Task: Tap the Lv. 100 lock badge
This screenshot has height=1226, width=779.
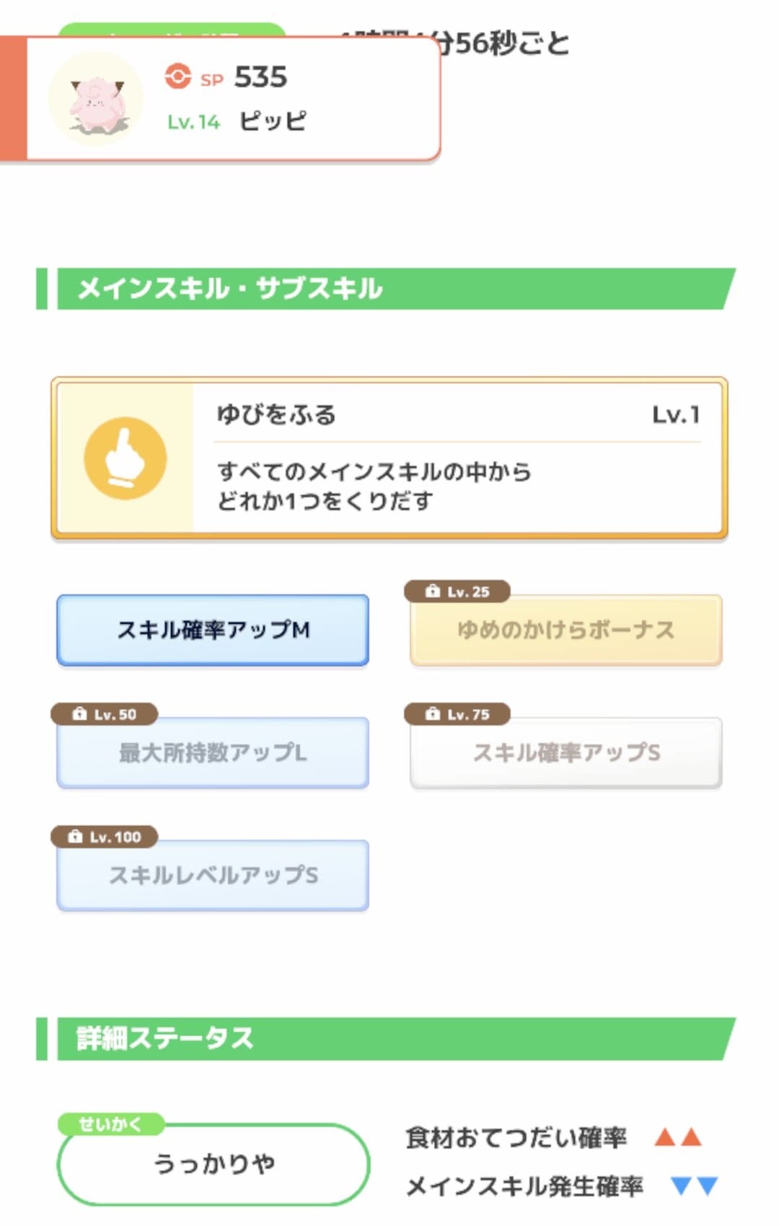Action: [105, 837]
